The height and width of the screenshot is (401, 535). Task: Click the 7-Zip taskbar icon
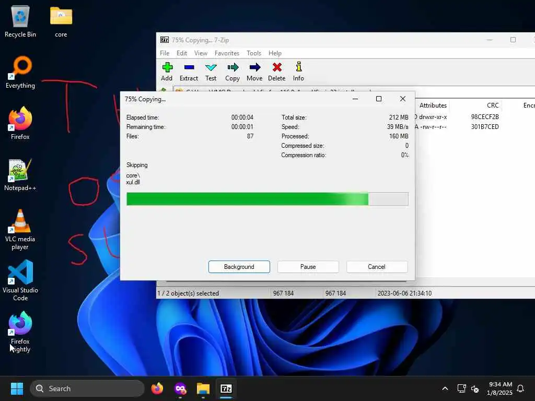coord(226,388)
